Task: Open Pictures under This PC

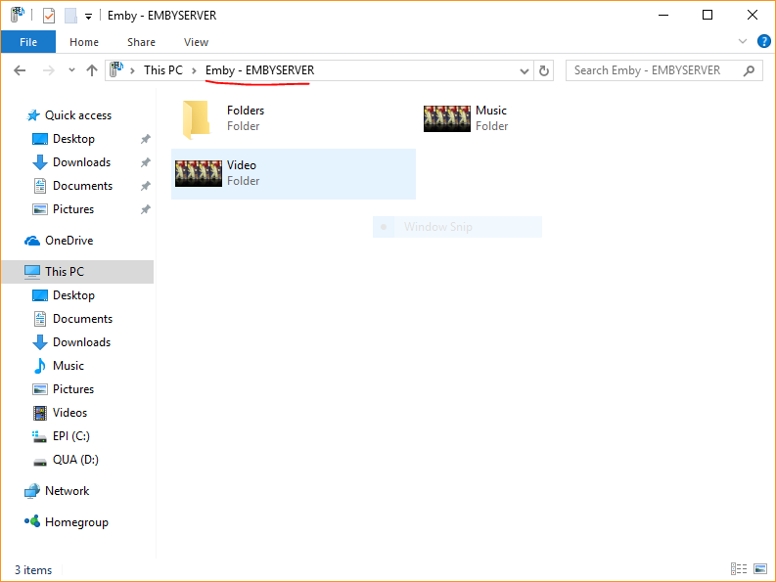Action: [x=73, y=389]
